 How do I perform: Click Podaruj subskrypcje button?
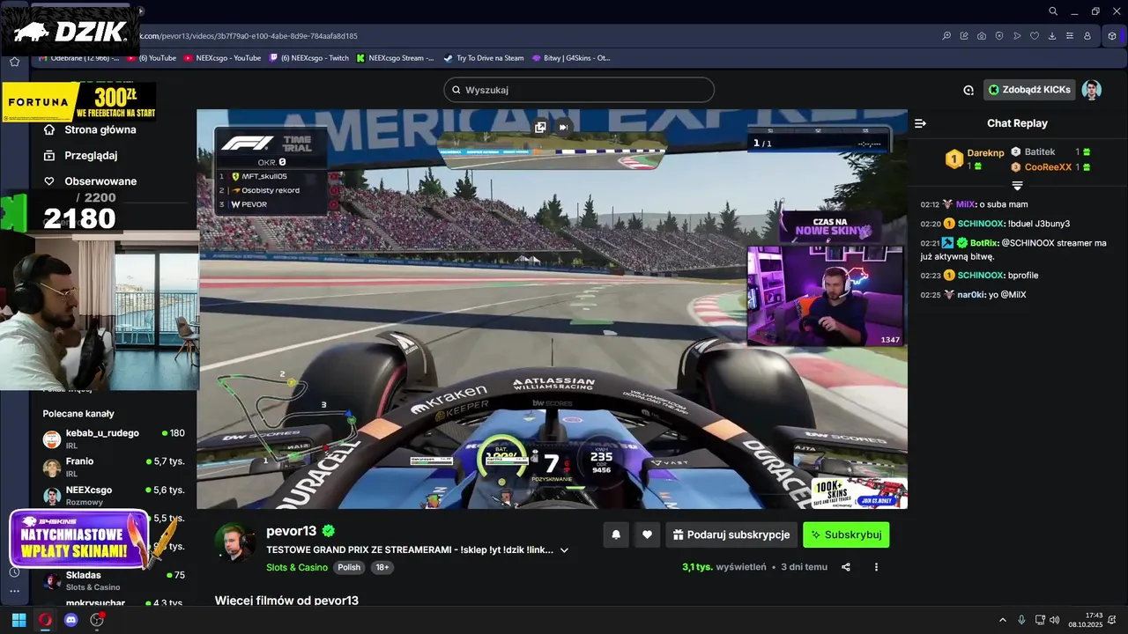731,534
